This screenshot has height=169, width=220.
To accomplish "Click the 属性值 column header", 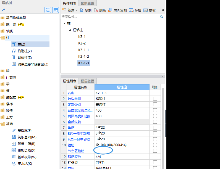I will [x=122, y=87].
